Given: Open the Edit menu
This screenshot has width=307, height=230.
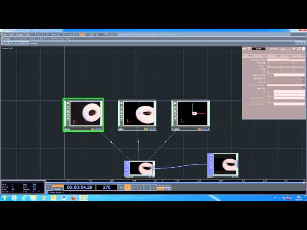Looking at the screenshot, I should (12, 34).
